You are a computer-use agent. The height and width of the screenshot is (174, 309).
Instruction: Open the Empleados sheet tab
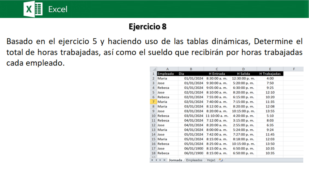tap(194, 160)
